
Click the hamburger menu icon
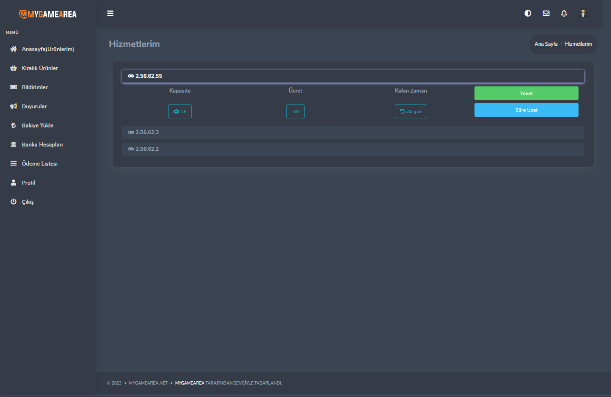click(x=110, y=13)
